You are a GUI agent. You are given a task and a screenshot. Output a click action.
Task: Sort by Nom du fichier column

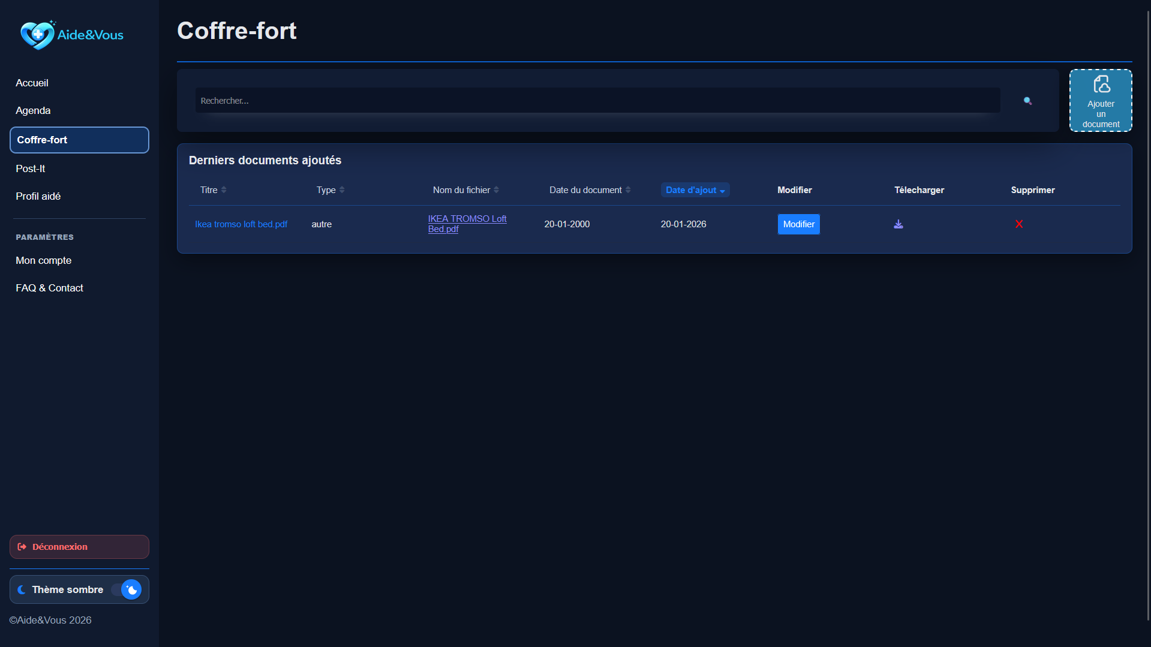(466, 190)
